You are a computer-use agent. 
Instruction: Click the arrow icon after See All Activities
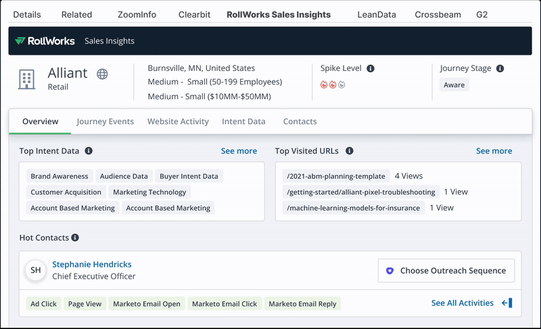coord(507,303)
